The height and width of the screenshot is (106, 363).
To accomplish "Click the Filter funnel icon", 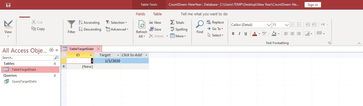I will click(71, 25).
